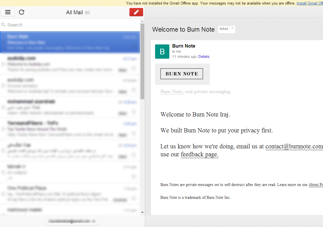Click the mail list scrollbar thumb
Image resolution: width=323 pixels, height=227 pixels.
tap(142, 61)
